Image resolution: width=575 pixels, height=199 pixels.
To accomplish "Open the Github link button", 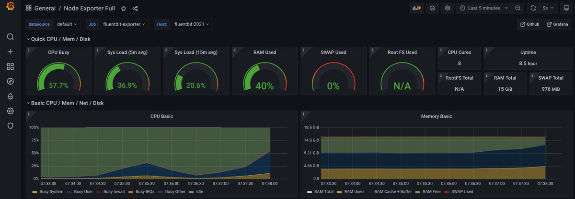I will (x=529, y=24).
